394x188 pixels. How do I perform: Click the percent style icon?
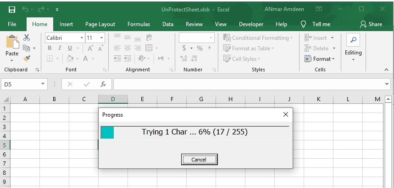tap(200, 48)
